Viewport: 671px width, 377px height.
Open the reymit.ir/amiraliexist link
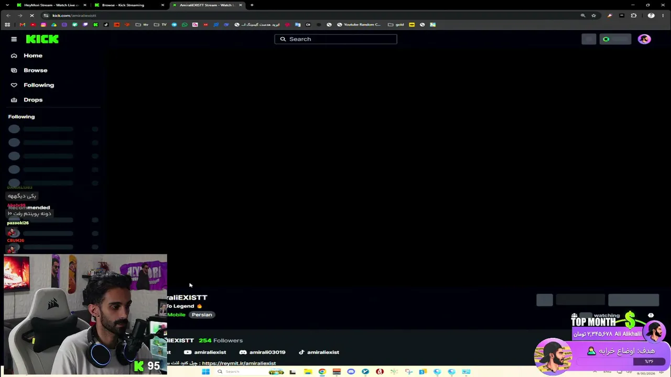239,363
